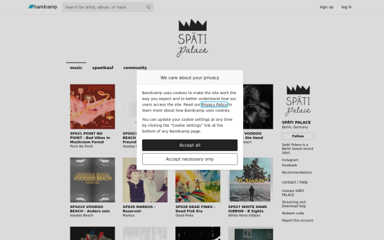
Task: Open the log in link
Action: [346, 7]
